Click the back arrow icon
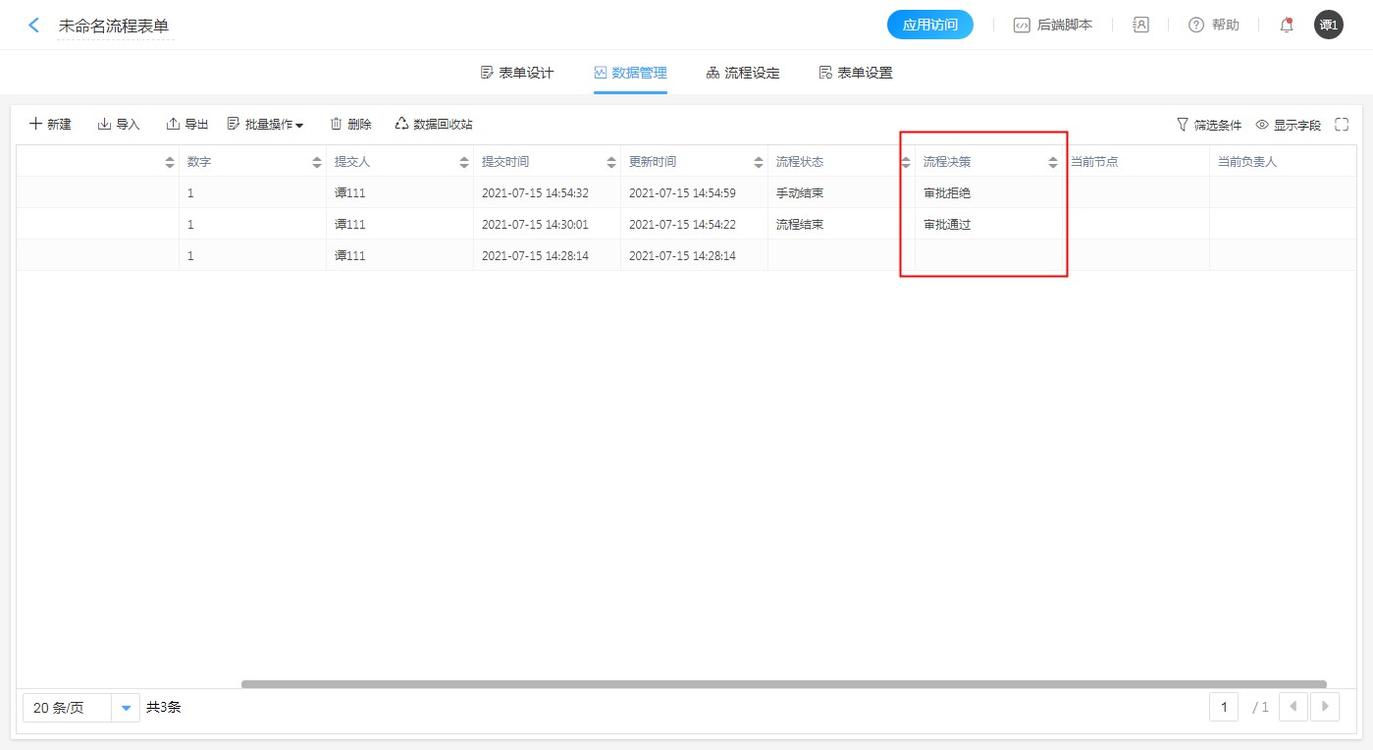The width and height of the screenshot is (1373, 750). 34,26
